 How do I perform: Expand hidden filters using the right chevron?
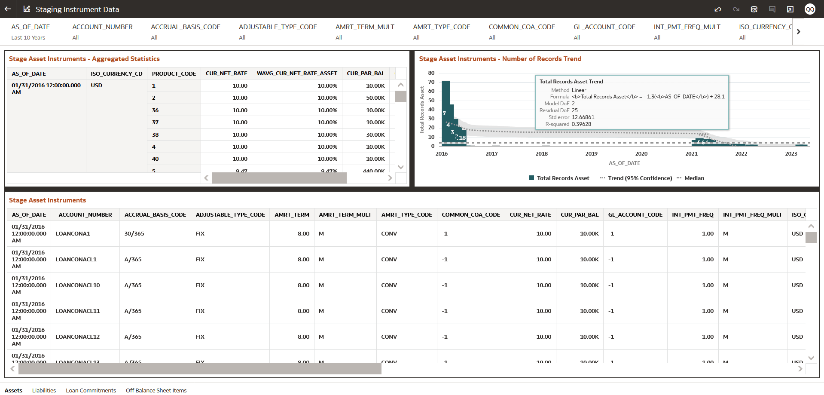[798, 31]
